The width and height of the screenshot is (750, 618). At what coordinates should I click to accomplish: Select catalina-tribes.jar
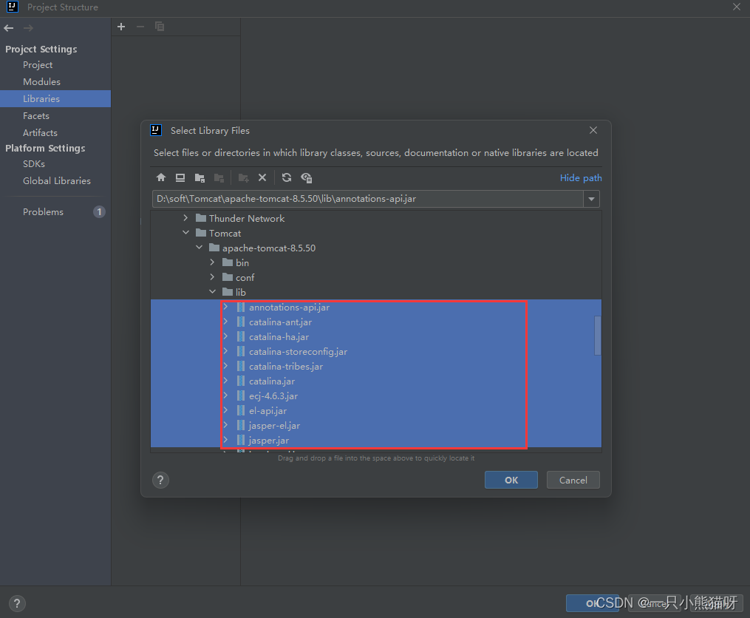[375, 366]
